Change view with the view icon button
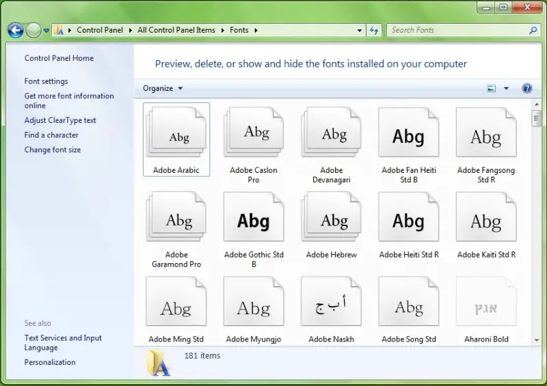Viewport: 547px width, 386px height. [x=491, y=88]
